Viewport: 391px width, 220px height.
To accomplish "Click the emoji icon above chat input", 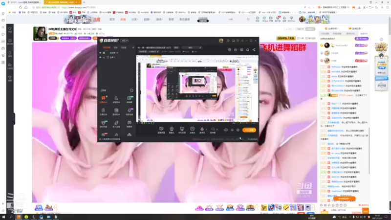I will coord(322,205).
